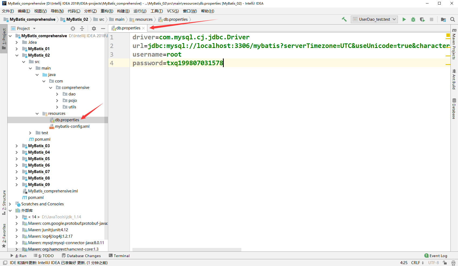
Task: Collapse the resources folder
Action: [x=37, y=113]
